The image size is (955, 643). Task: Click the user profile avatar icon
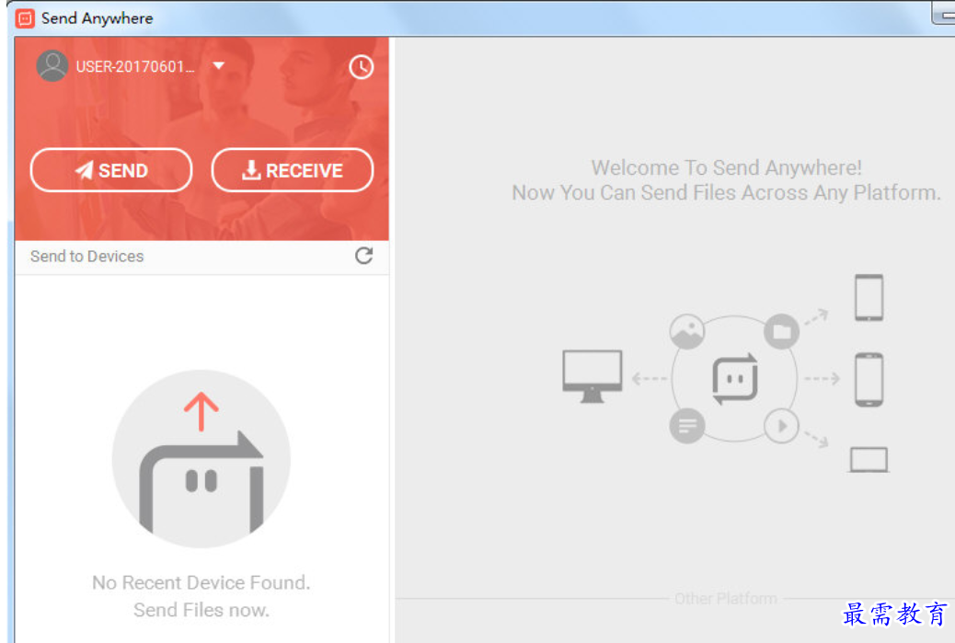pyautogui.click(x=52, y=65)
